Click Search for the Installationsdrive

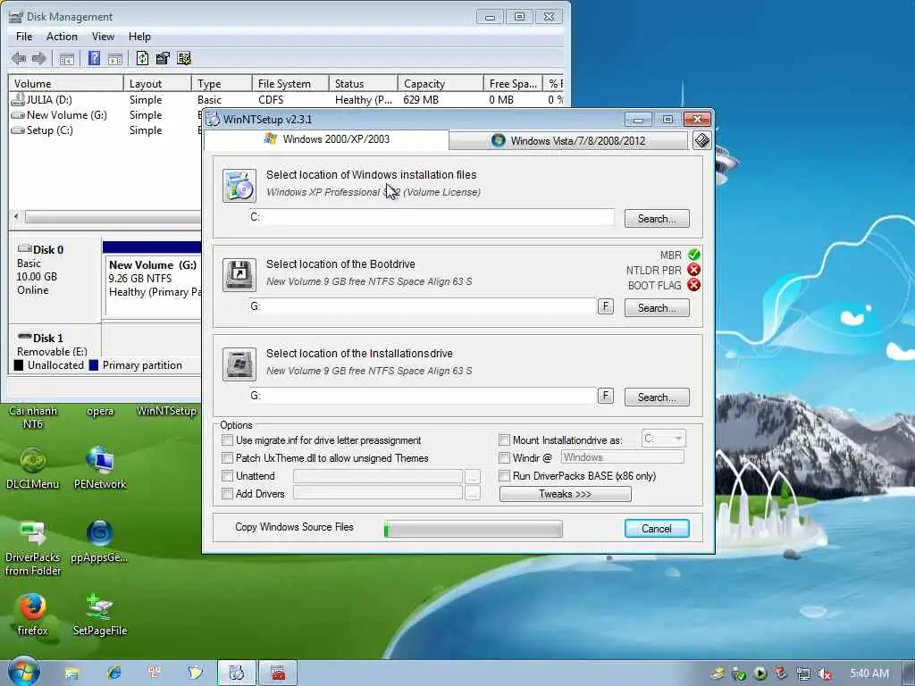(657, 397)
